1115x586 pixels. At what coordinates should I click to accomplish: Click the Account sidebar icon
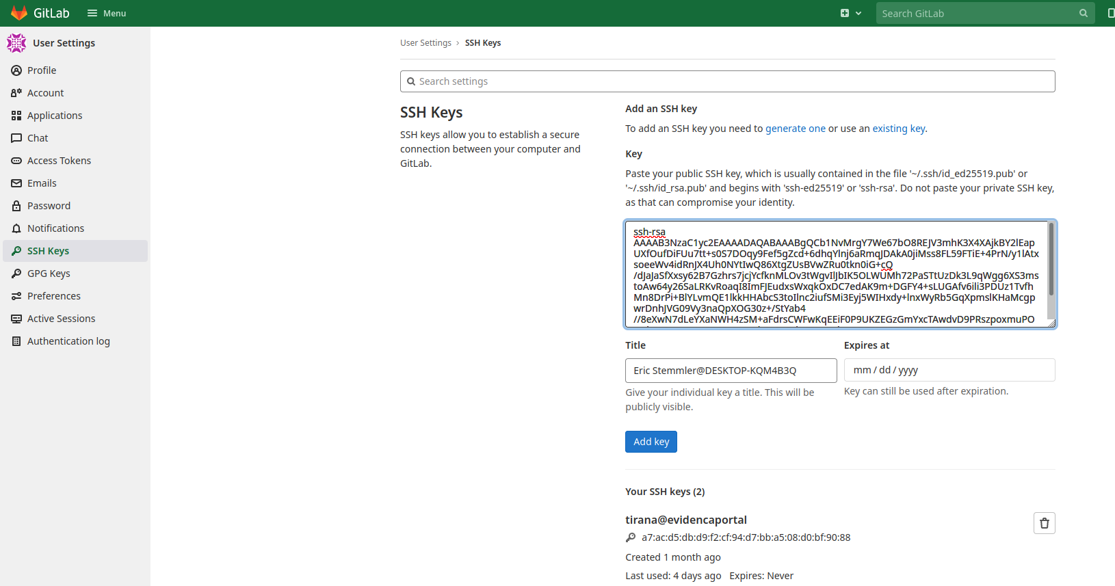pyautogui.click(x=16, y=93)
